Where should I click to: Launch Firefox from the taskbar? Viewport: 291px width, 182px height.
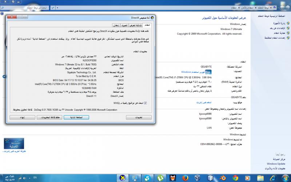tap(185, 178)
